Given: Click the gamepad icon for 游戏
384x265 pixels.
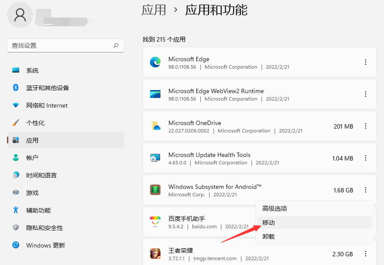Looking at the screenshot, I should point(16,192).
